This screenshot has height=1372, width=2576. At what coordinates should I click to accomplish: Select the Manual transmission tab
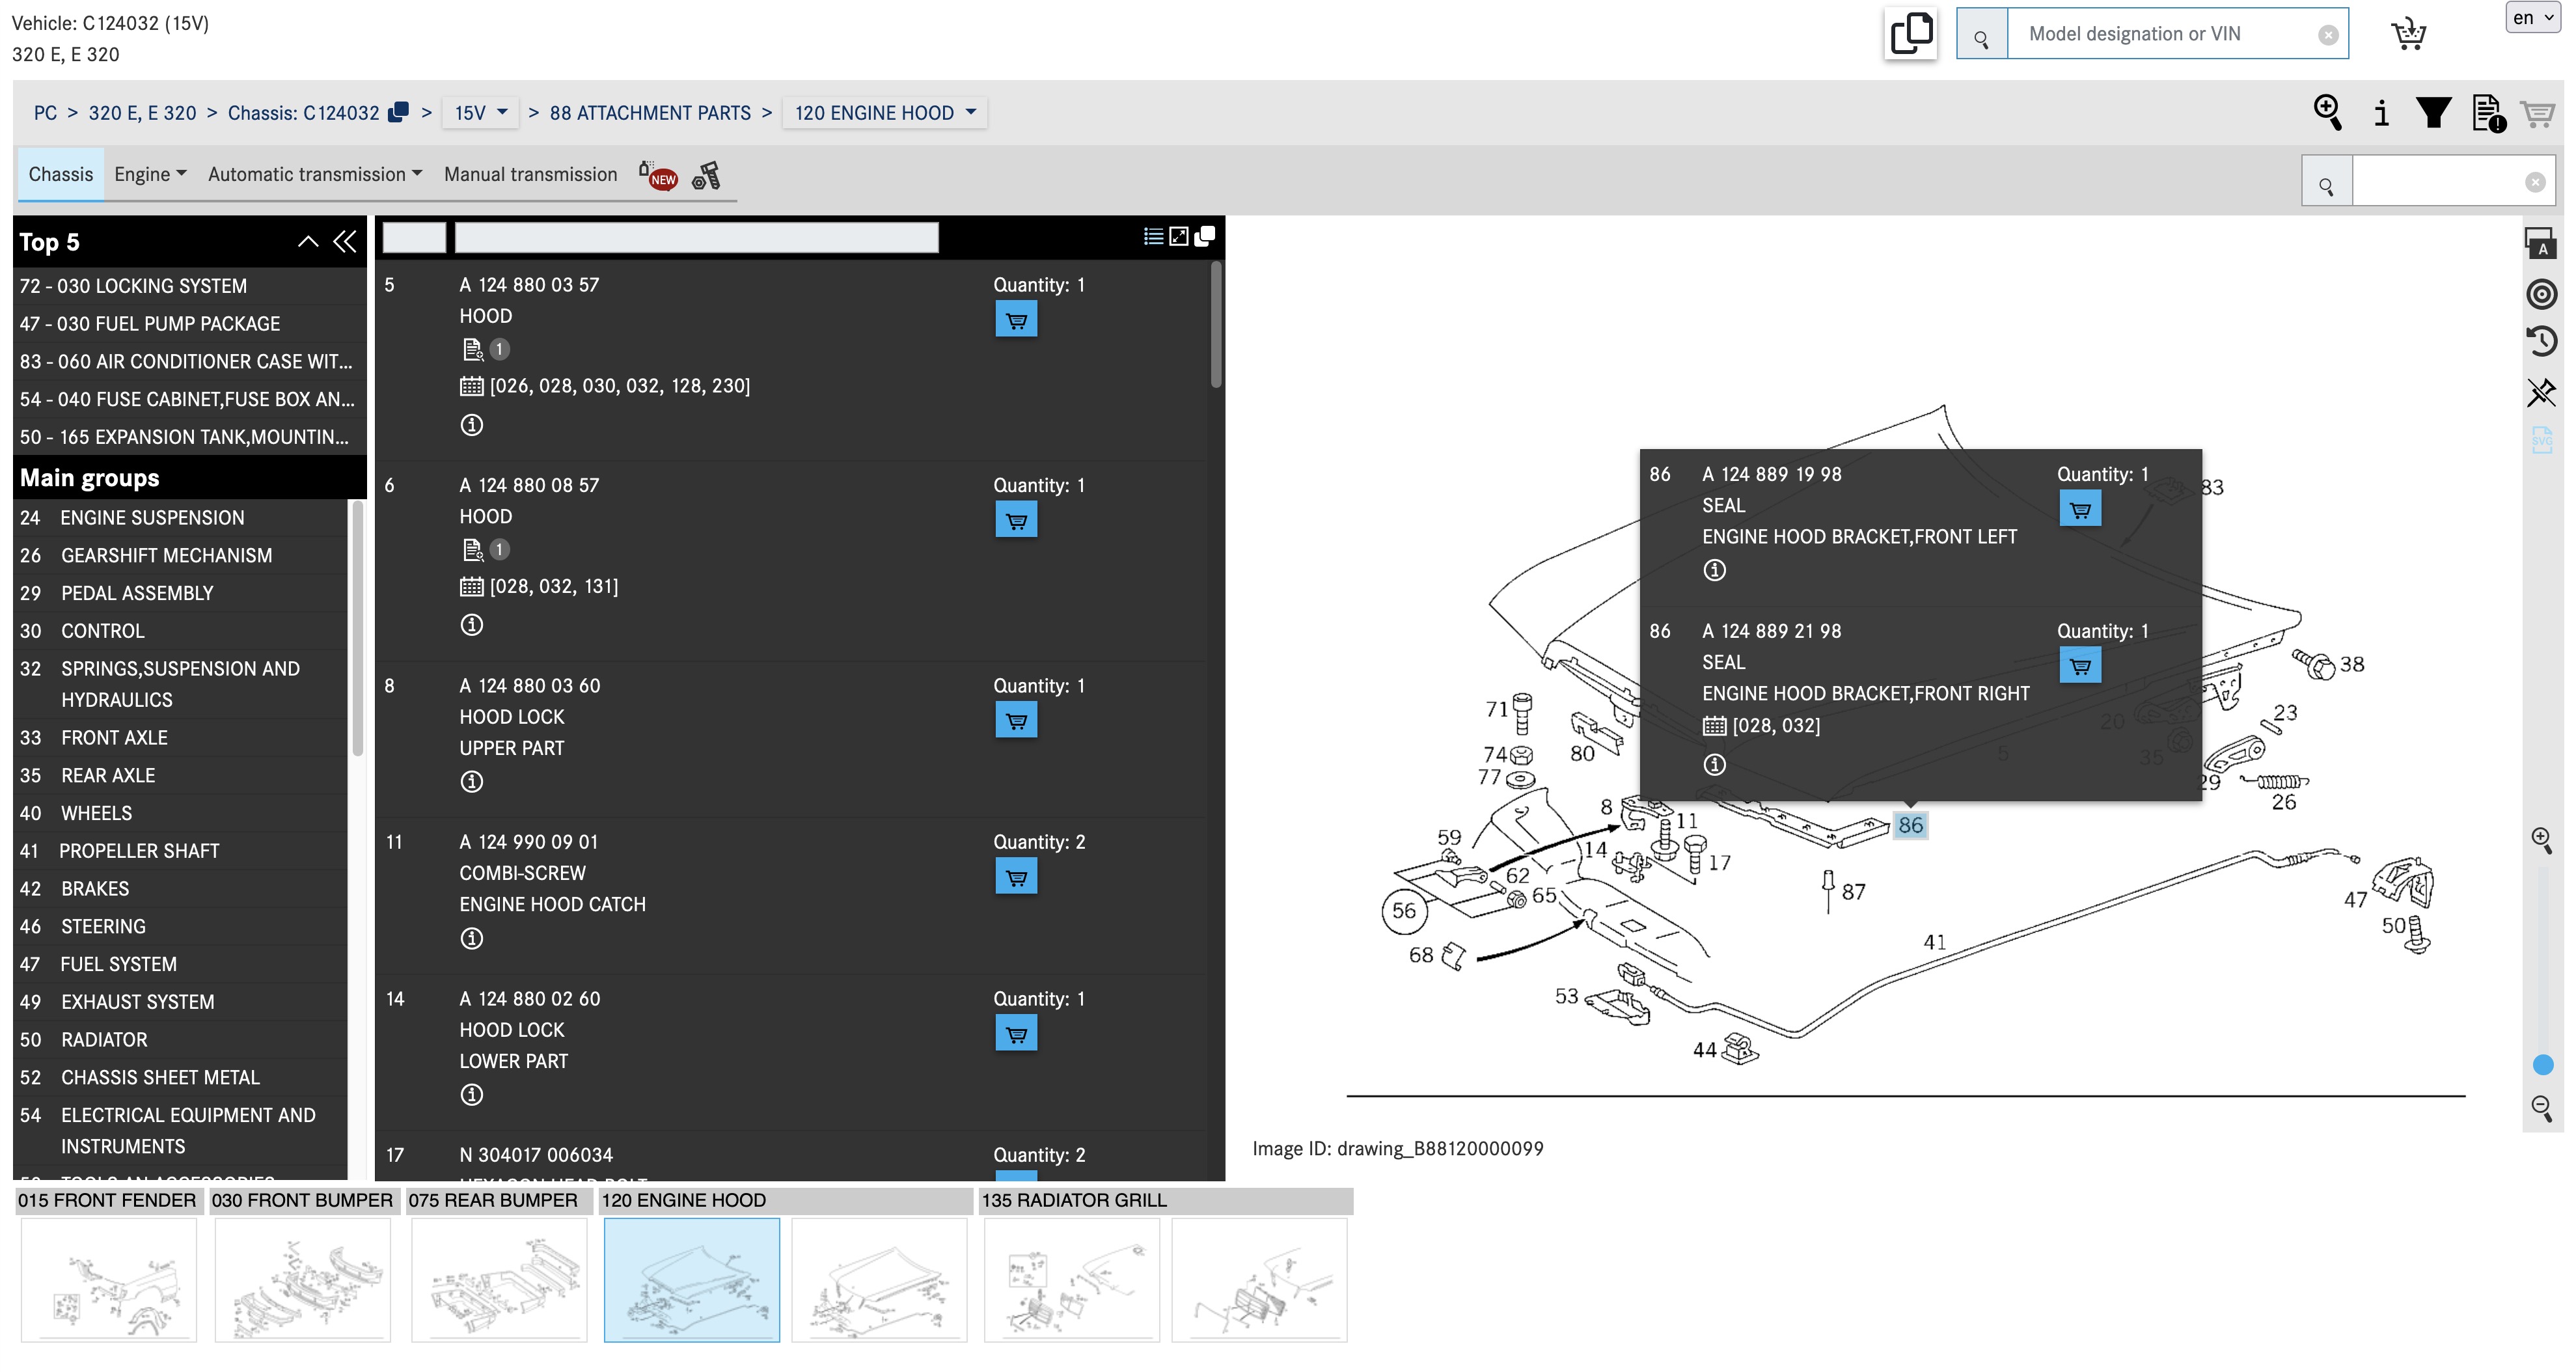tap(531, 175)
